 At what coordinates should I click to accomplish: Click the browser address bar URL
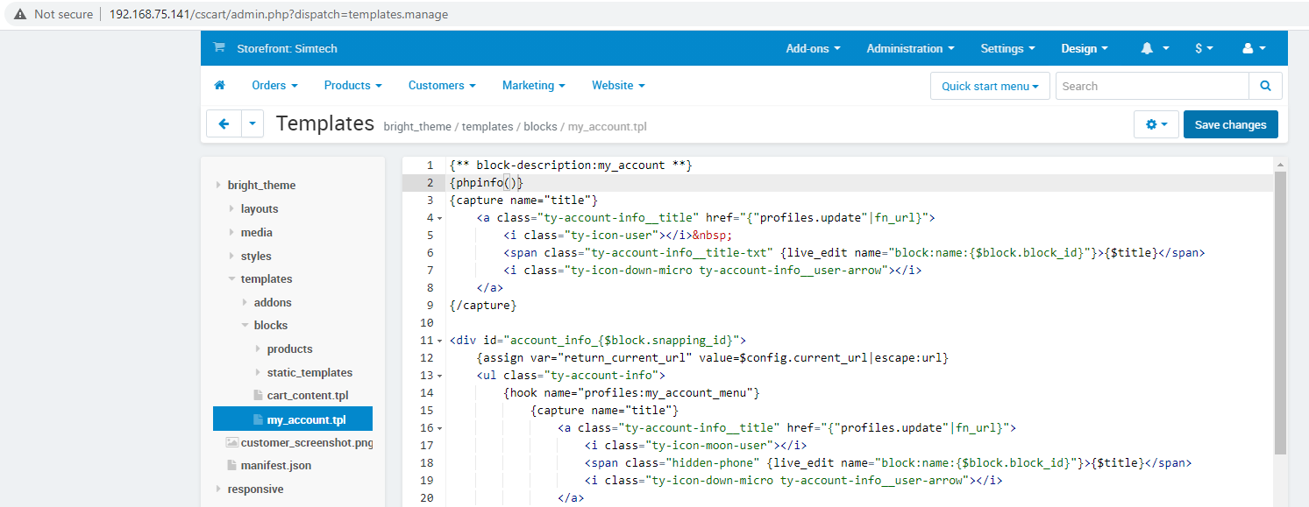point(279,15)
